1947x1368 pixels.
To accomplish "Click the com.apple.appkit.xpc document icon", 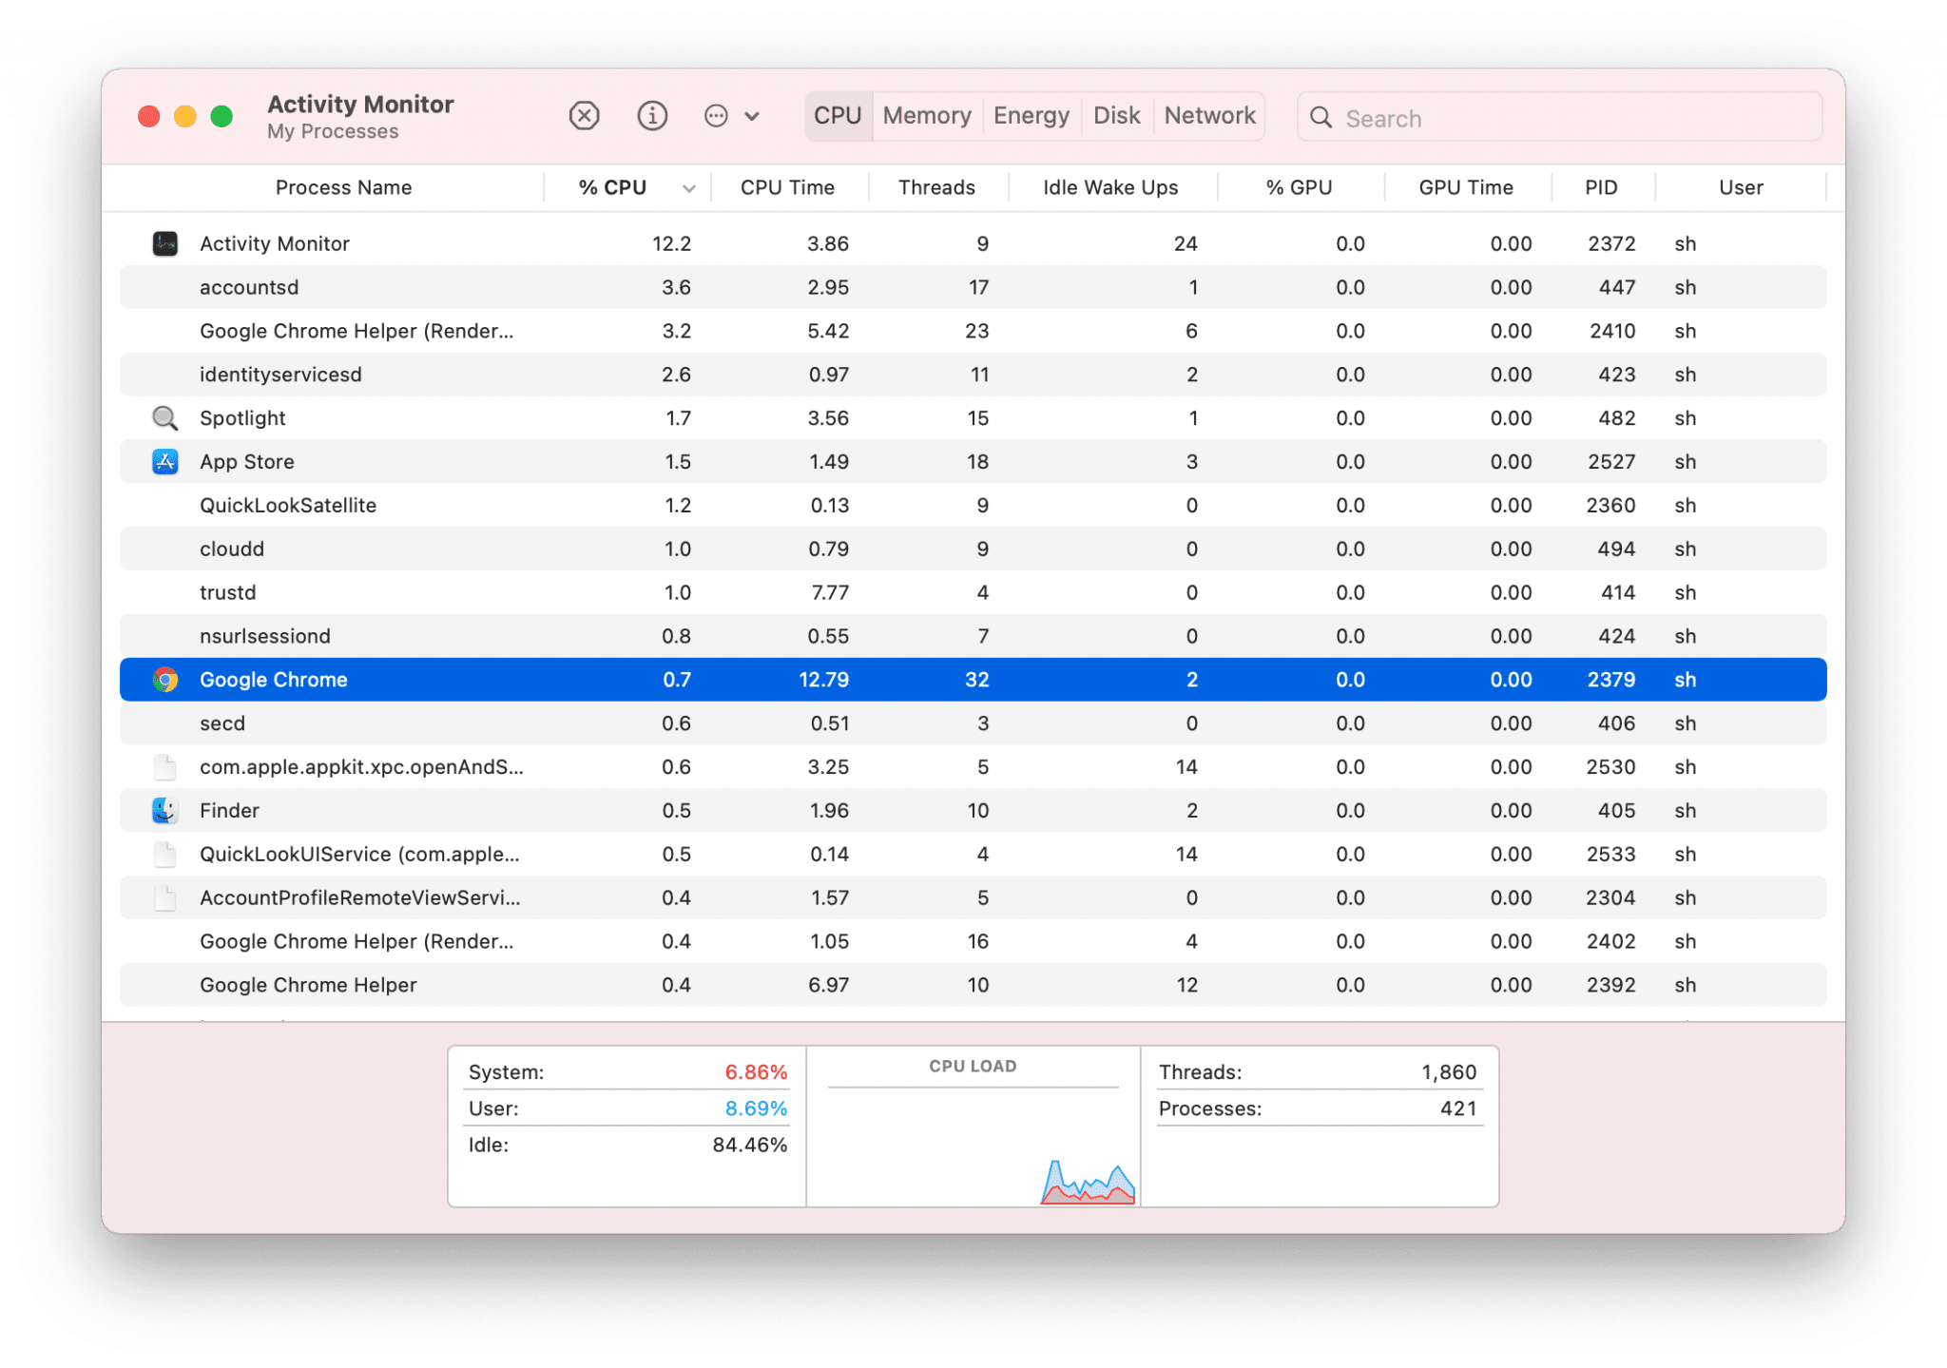I will click(165, 767).
